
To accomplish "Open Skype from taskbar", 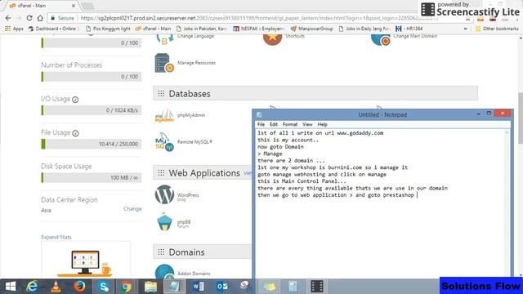I will 104,287.
